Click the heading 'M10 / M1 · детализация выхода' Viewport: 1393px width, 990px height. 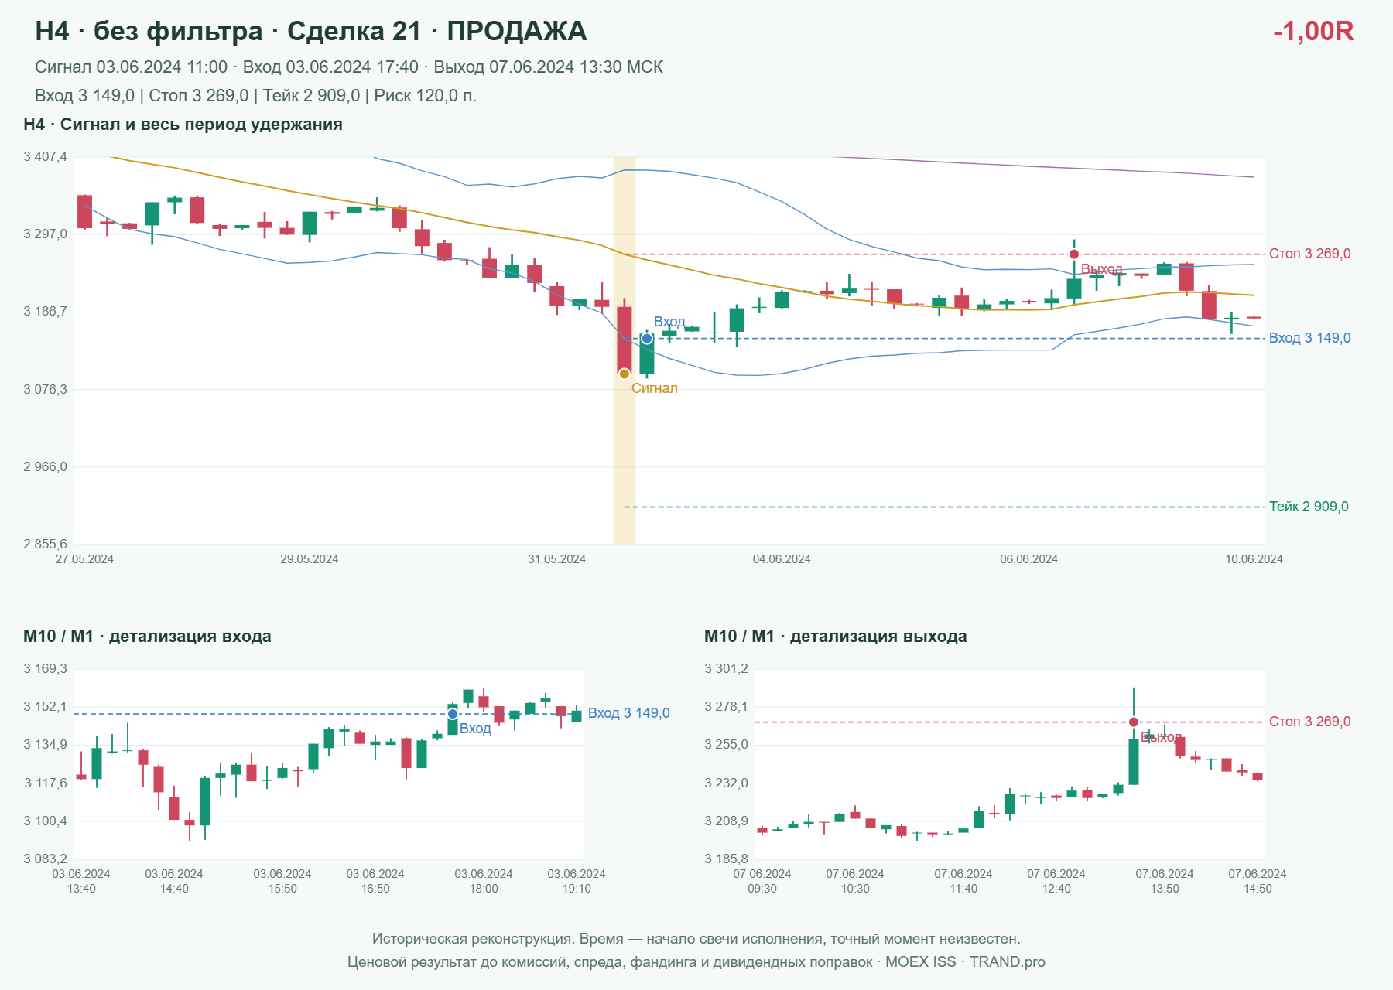836,637
